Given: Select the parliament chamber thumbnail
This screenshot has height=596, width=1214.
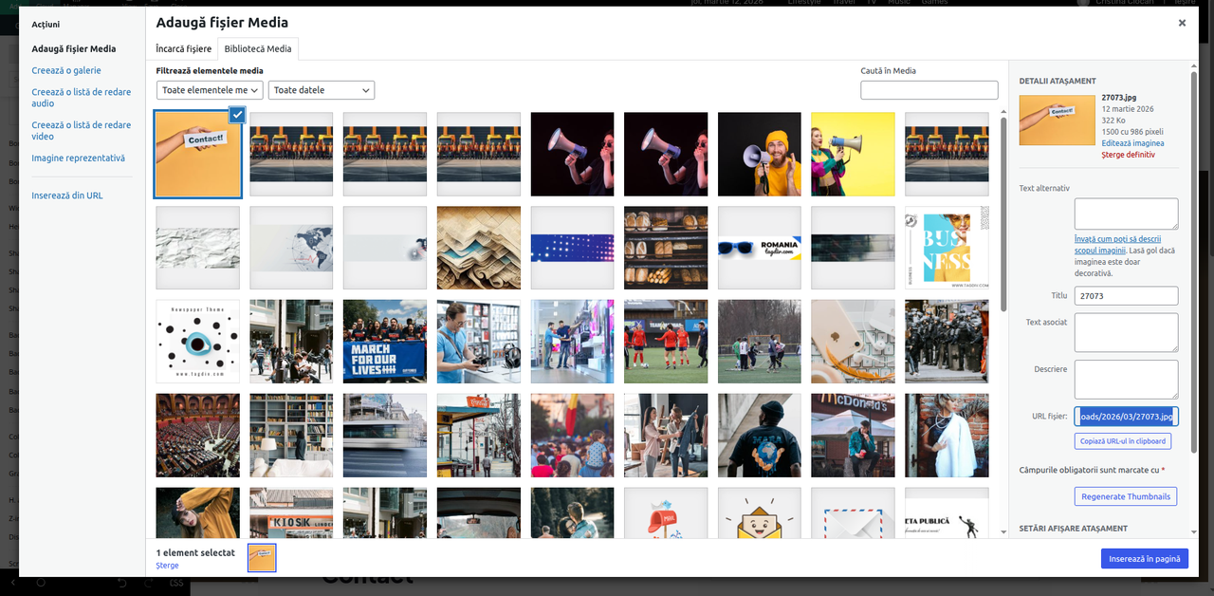Looking at the screenshot, I should (x=198, y=436).
